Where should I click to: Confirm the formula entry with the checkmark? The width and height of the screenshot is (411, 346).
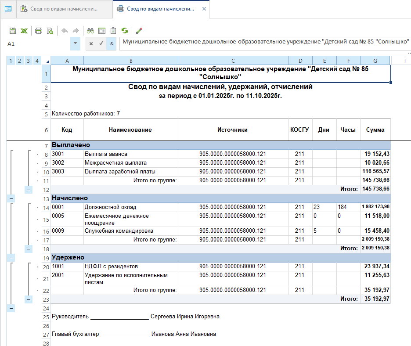[101, 43]
